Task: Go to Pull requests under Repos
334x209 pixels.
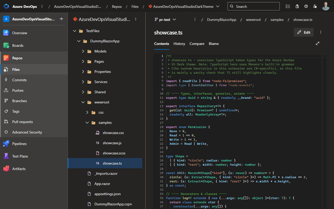Action: click(34, 122)
